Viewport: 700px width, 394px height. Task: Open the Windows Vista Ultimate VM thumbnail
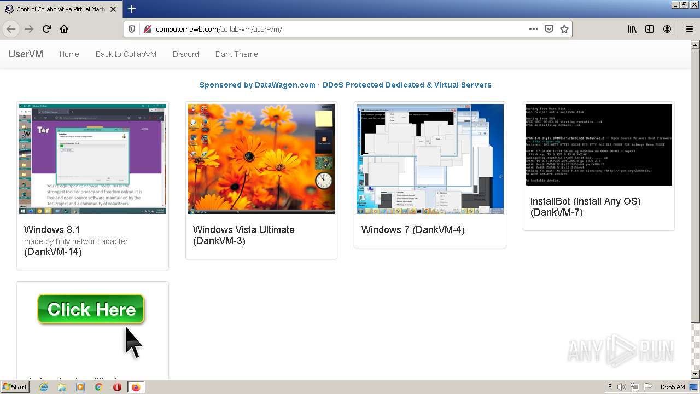click(x=261, y=159)
